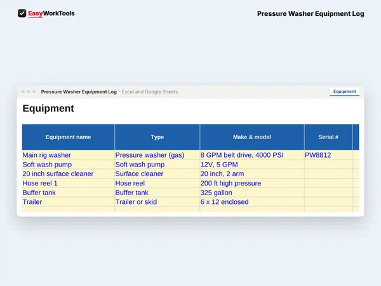381x286 pixels.
Task: Select the Type column header
Action: (x=157, y=137)
